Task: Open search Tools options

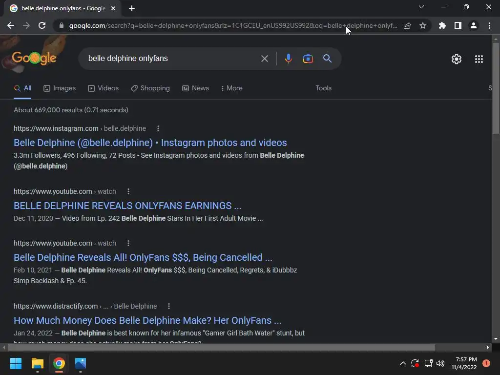Action: click(323, 88)
